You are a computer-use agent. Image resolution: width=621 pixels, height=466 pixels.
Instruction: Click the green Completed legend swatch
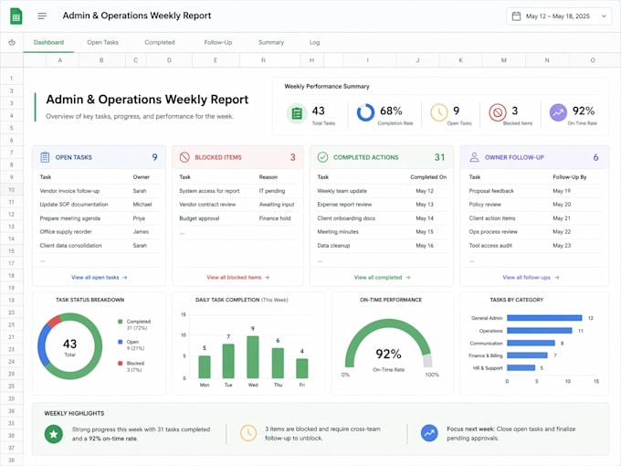coord(120,322)
